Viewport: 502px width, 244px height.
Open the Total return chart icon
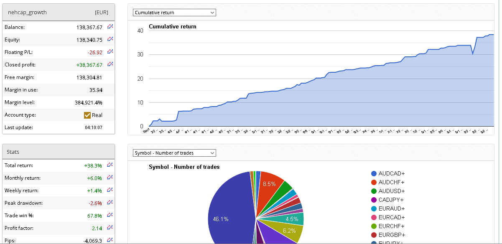pos(110,165)
